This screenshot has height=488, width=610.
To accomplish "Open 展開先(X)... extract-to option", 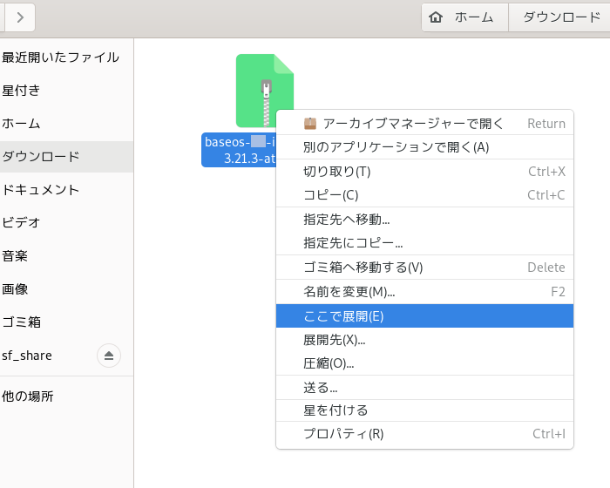I will coord(334,340).
